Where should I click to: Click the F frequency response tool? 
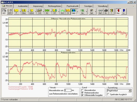tap(16, 12)
